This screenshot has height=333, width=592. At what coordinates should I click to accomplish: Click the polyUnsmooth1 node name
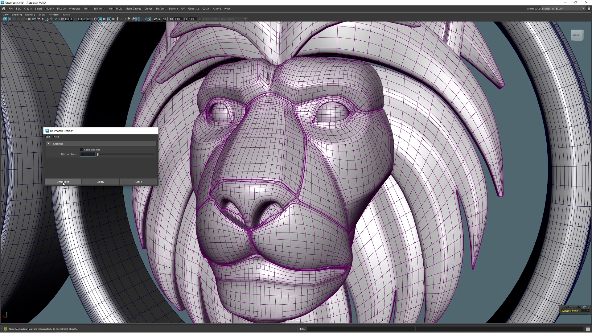(x=571, y=307)
